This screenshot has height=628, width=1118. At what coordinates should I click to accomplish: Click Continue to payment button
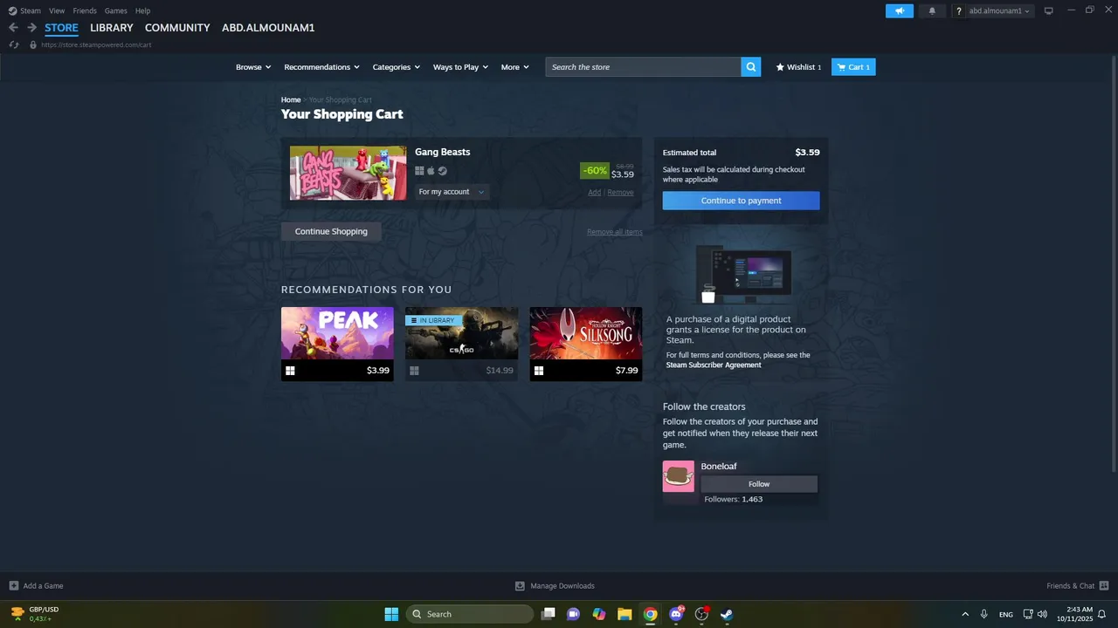(x=741, y=201)
